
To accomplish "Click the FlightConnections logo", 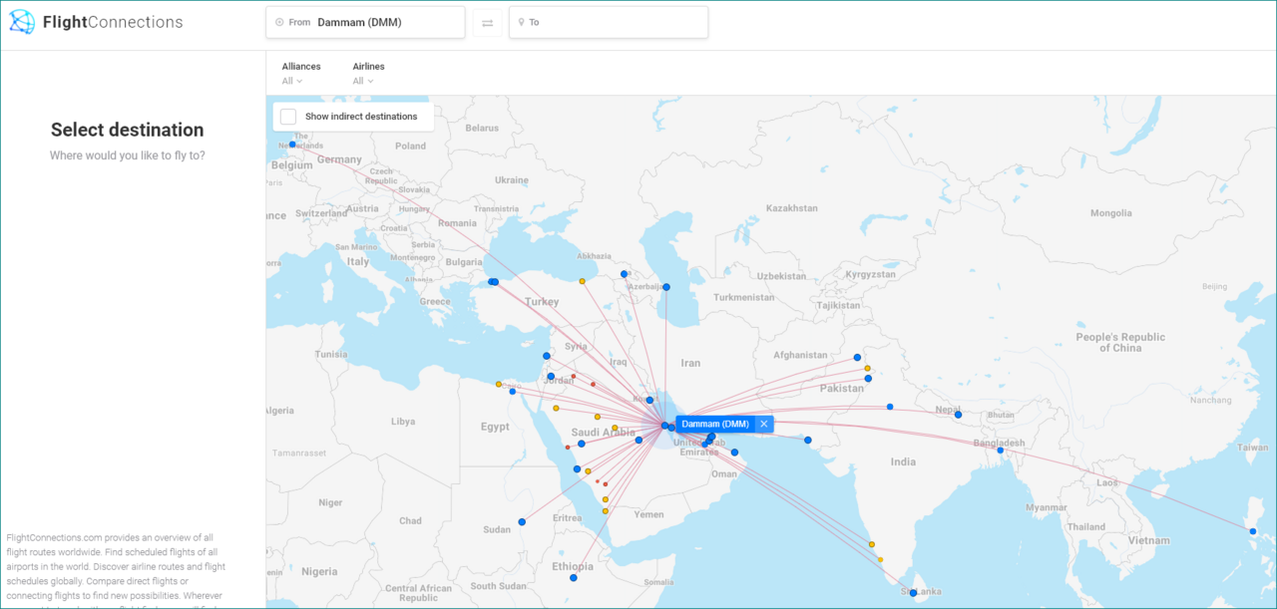I will pyautogui.click(x=97, y=22).
